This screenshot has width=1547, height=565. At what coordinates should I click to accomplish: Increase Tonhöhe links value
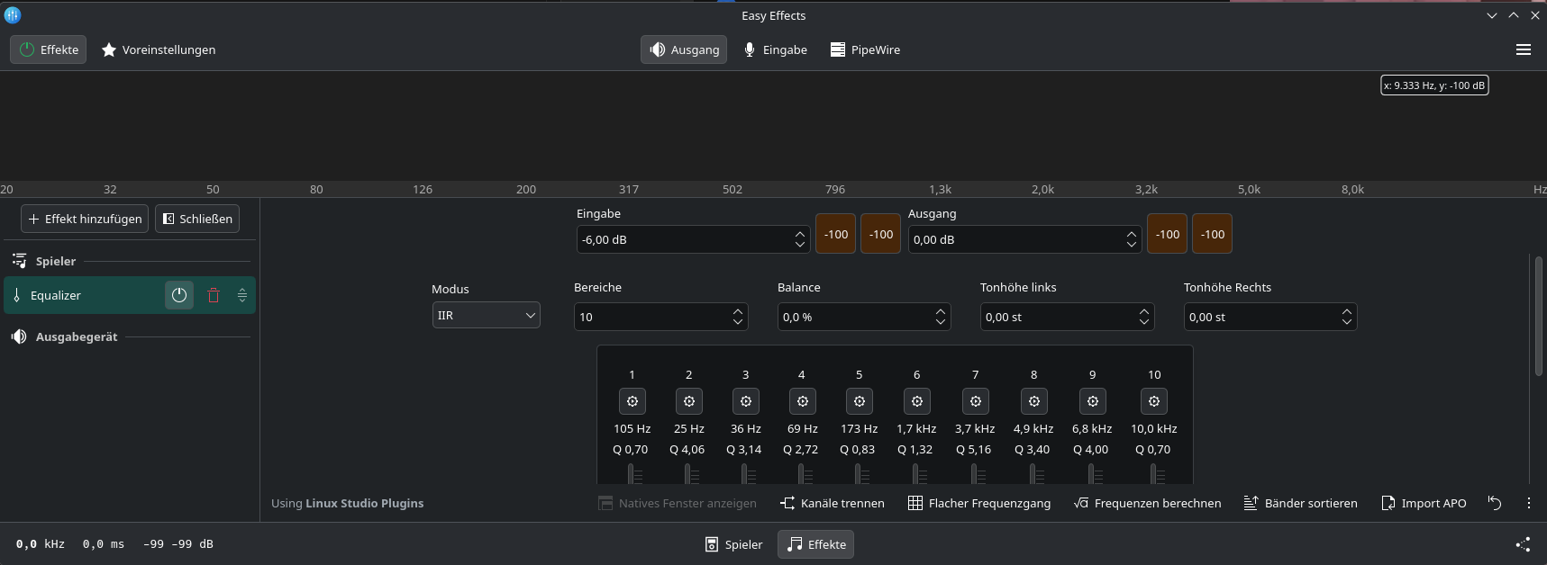pos(1144,312)
